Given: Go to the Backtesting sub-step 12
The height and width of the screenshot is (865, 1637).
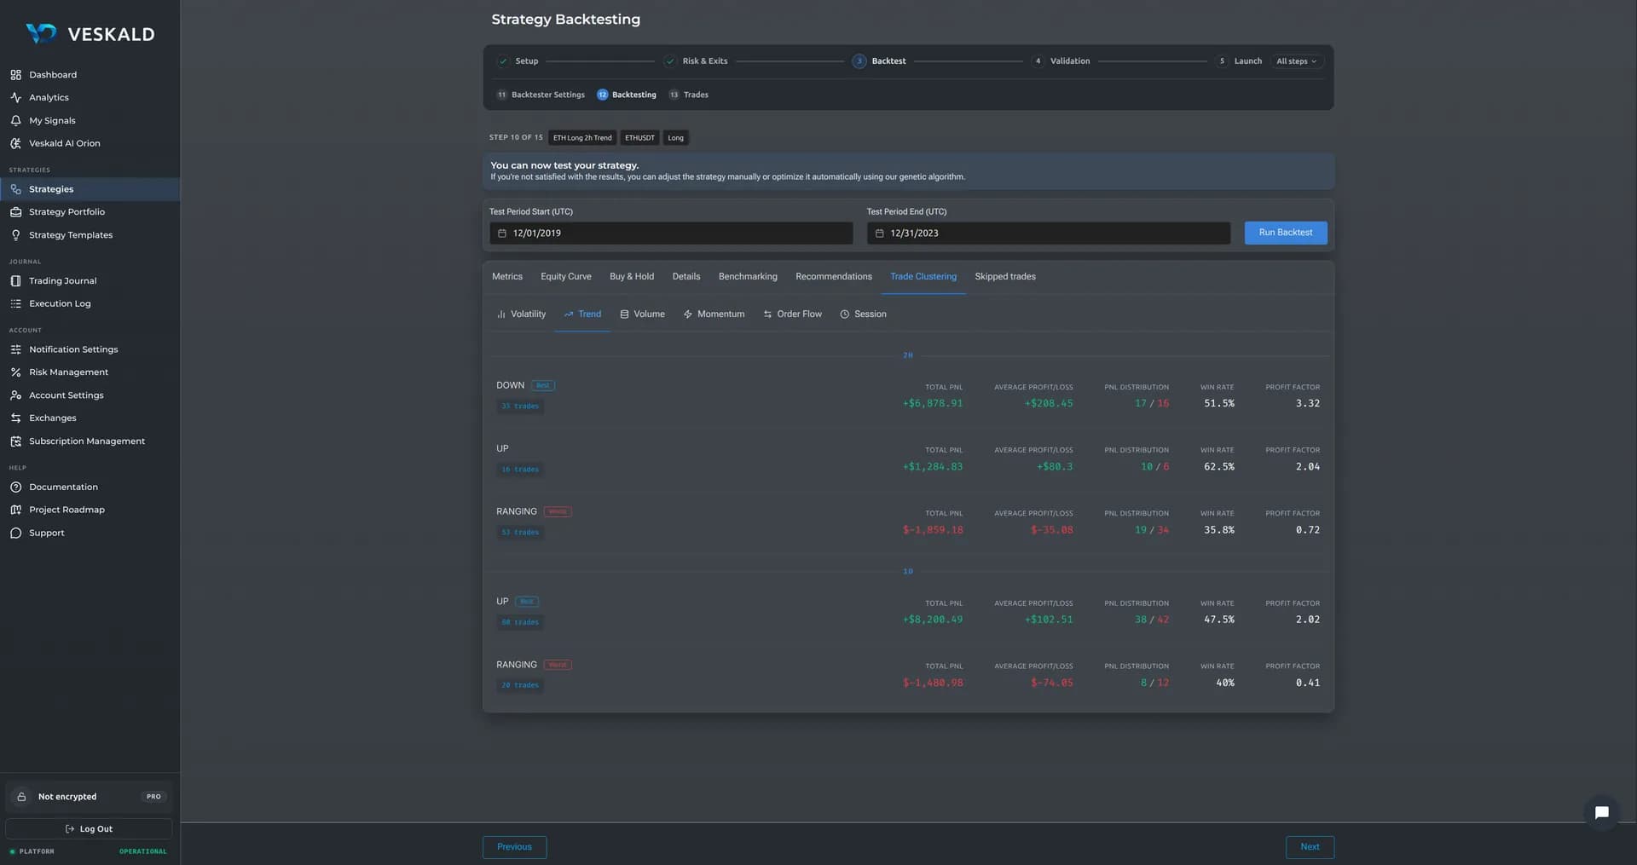Looking at the screenshot, I should (627, 95).
